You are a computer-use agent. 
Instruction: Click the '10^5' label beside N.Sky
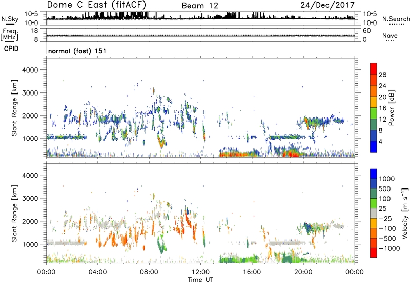[x=31, y=14]
